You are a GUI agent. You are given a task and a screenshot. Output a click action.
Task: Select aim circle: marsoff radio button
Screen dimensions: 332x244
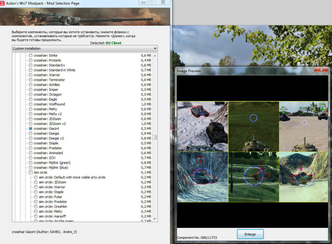click(x=36, y=216)
